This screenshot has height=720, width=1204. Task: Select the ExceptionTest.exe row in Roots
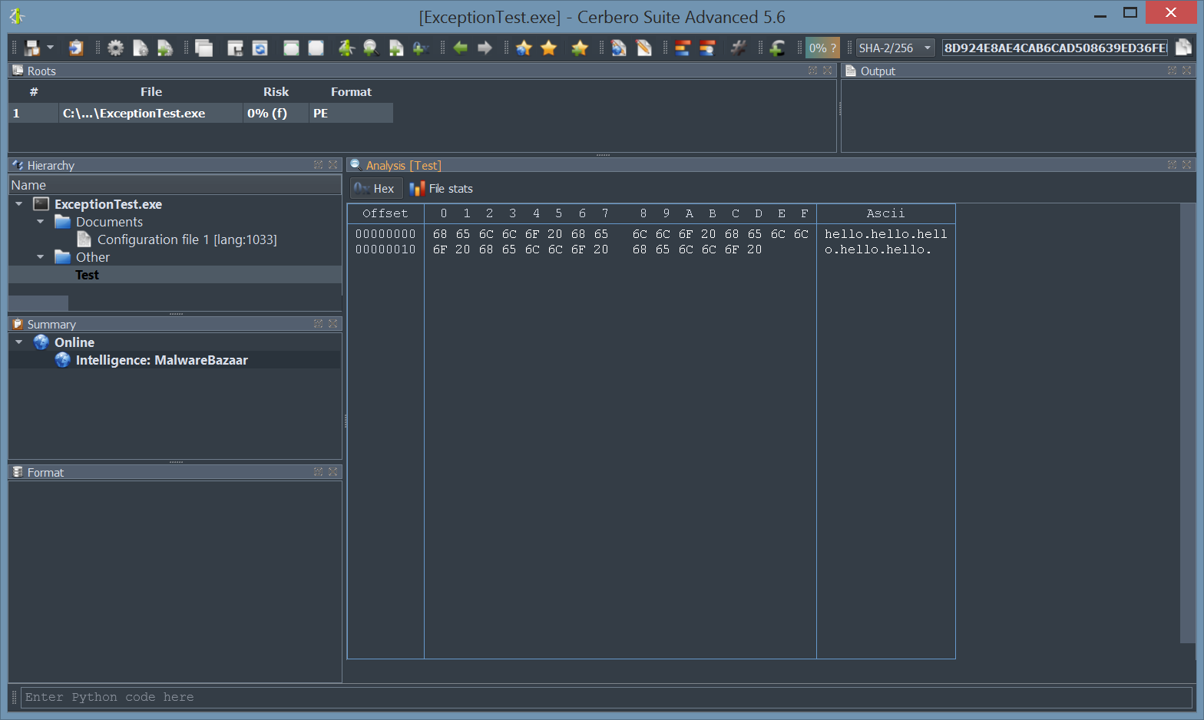pos(200,113)
